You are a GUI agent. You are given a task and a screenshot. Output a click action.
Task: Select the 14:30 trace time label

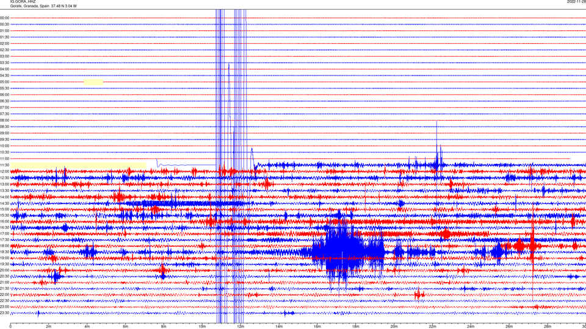click(4, 203)
